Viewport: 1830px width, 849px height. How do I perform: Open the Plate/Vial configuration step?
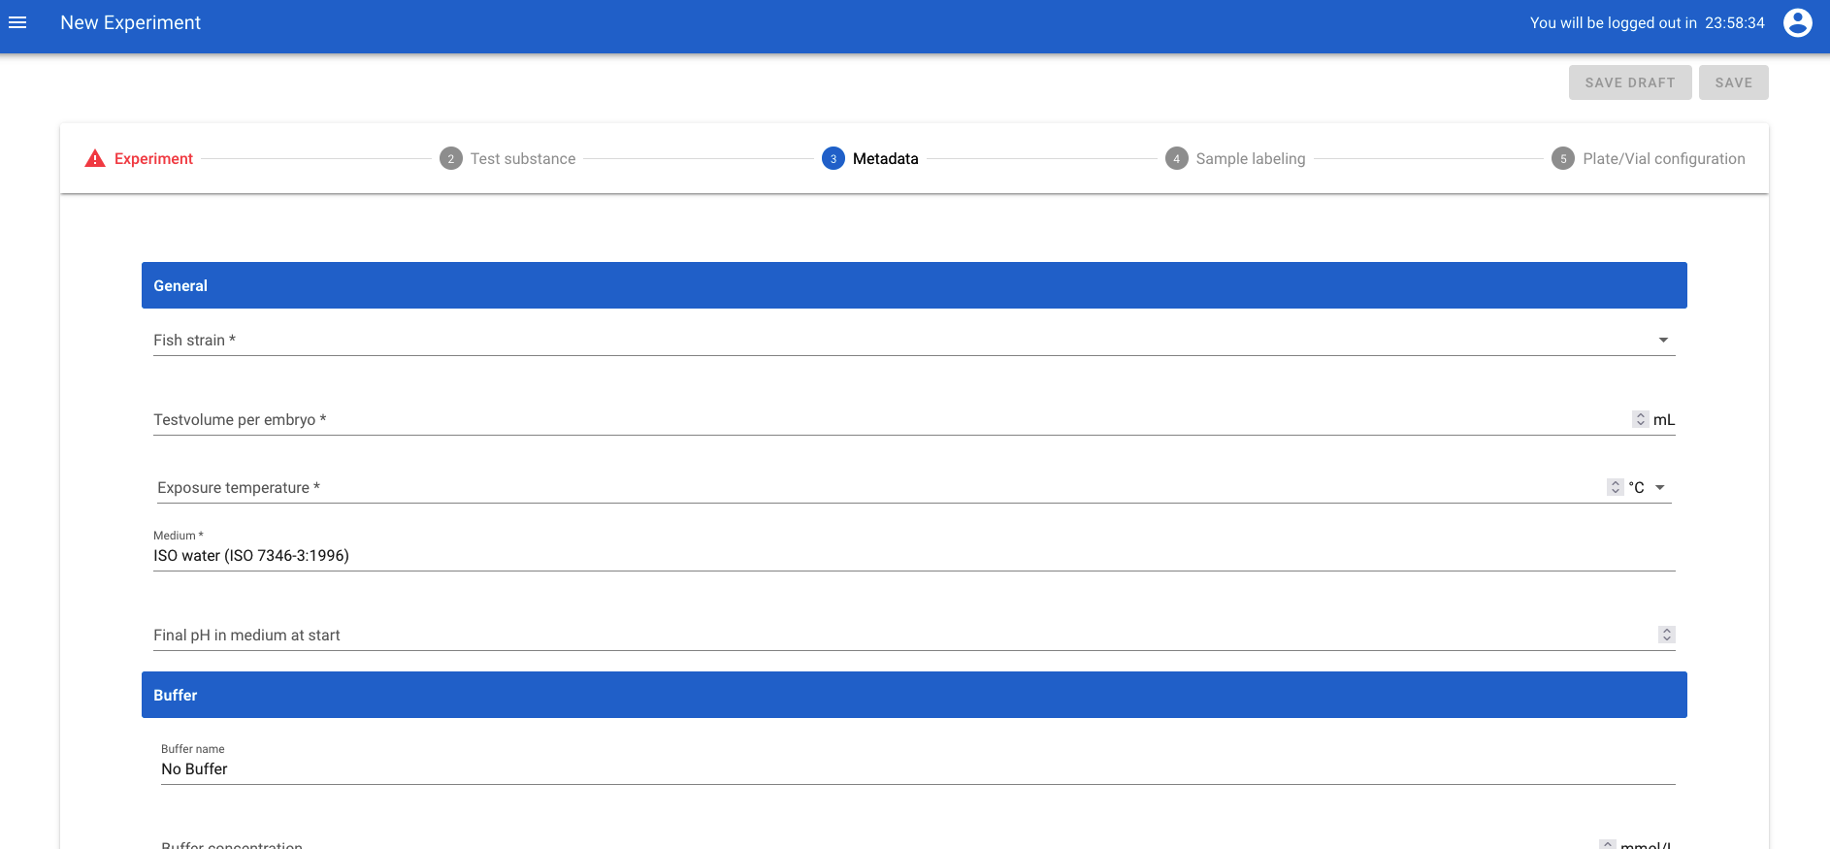click(x=1663, y=158)
